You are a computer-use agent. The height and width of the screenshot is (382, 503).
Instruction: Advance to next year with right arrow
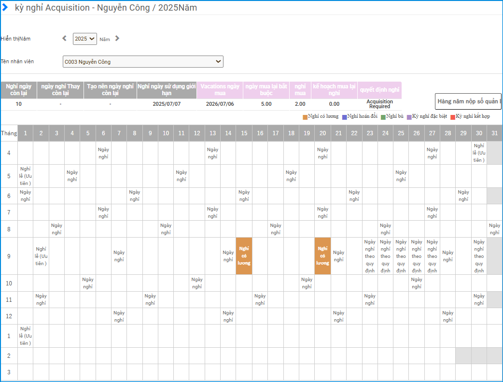pos(117,39)
